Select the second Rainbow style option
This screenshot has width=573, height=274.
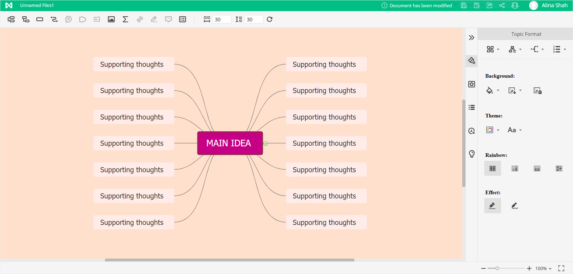click(515, 169)
